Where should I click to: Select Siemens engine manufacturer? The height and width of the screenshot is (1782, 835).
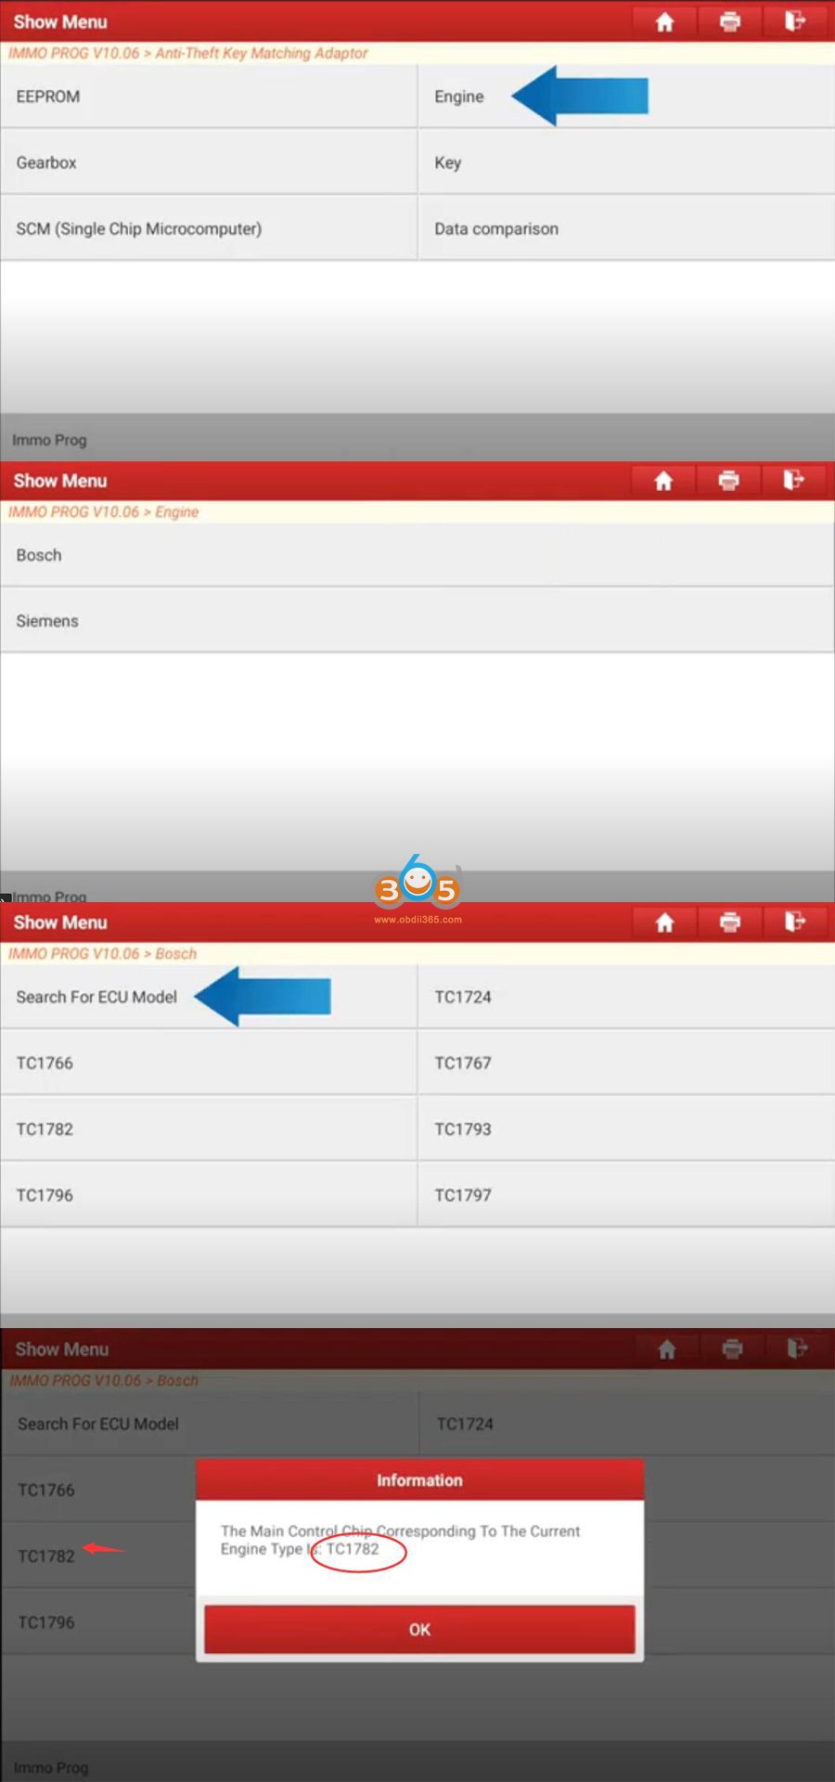[x=417, y=621]
